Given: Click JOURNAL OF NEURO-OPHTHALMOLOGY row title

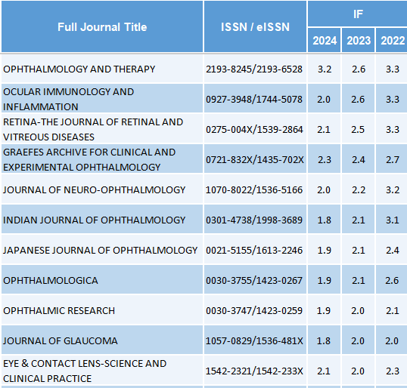Looking at the screenshot, I should click(x=95, y=190).
